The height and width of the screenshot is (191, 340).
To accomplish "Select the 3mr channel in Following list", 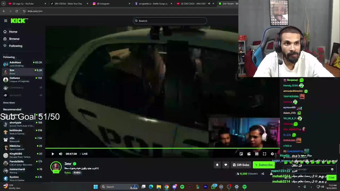I will click(x=23, y=72).
